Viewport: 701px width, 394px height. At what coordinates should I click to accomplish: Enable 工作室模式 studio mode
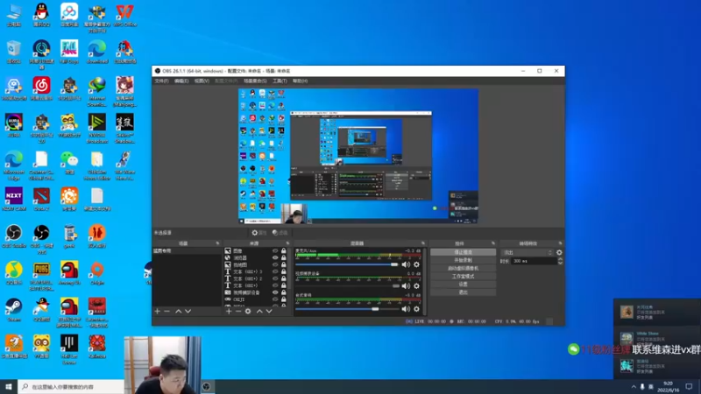[464, 276]
